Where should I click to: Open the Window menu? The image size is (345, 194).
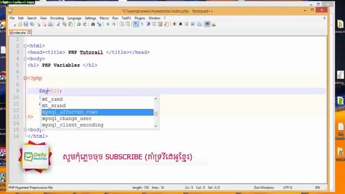pos(154,18)
